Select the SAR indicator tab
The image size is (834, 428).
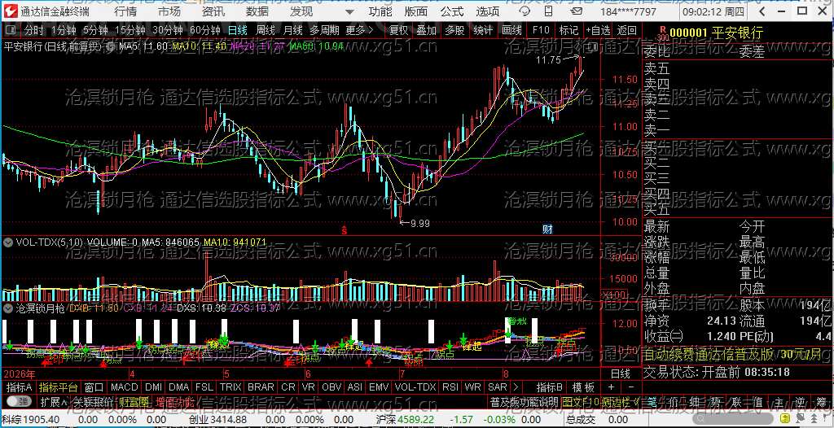498,387
